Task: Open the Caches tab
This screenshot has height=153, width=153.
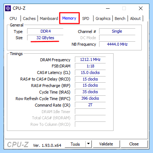Action: tap(29, 18)
